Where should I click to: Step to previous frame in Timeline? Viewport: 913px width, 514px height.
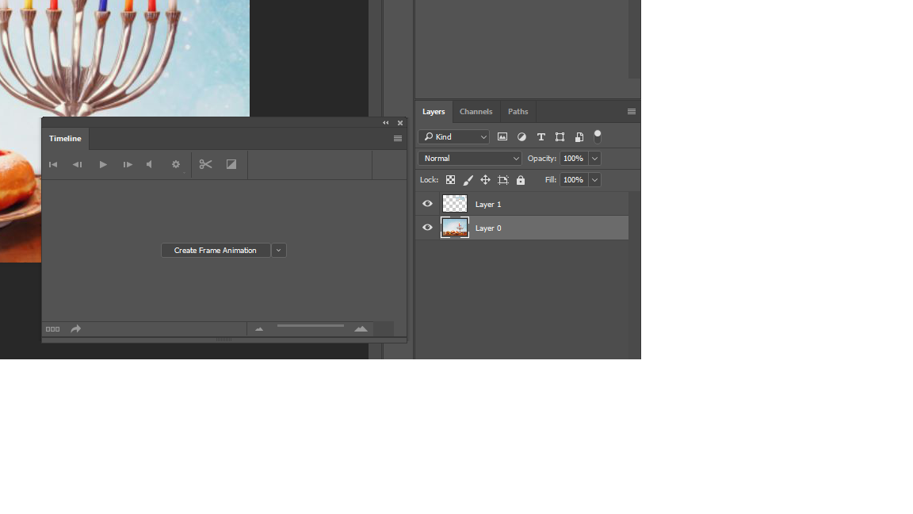[x=77, y=165]
